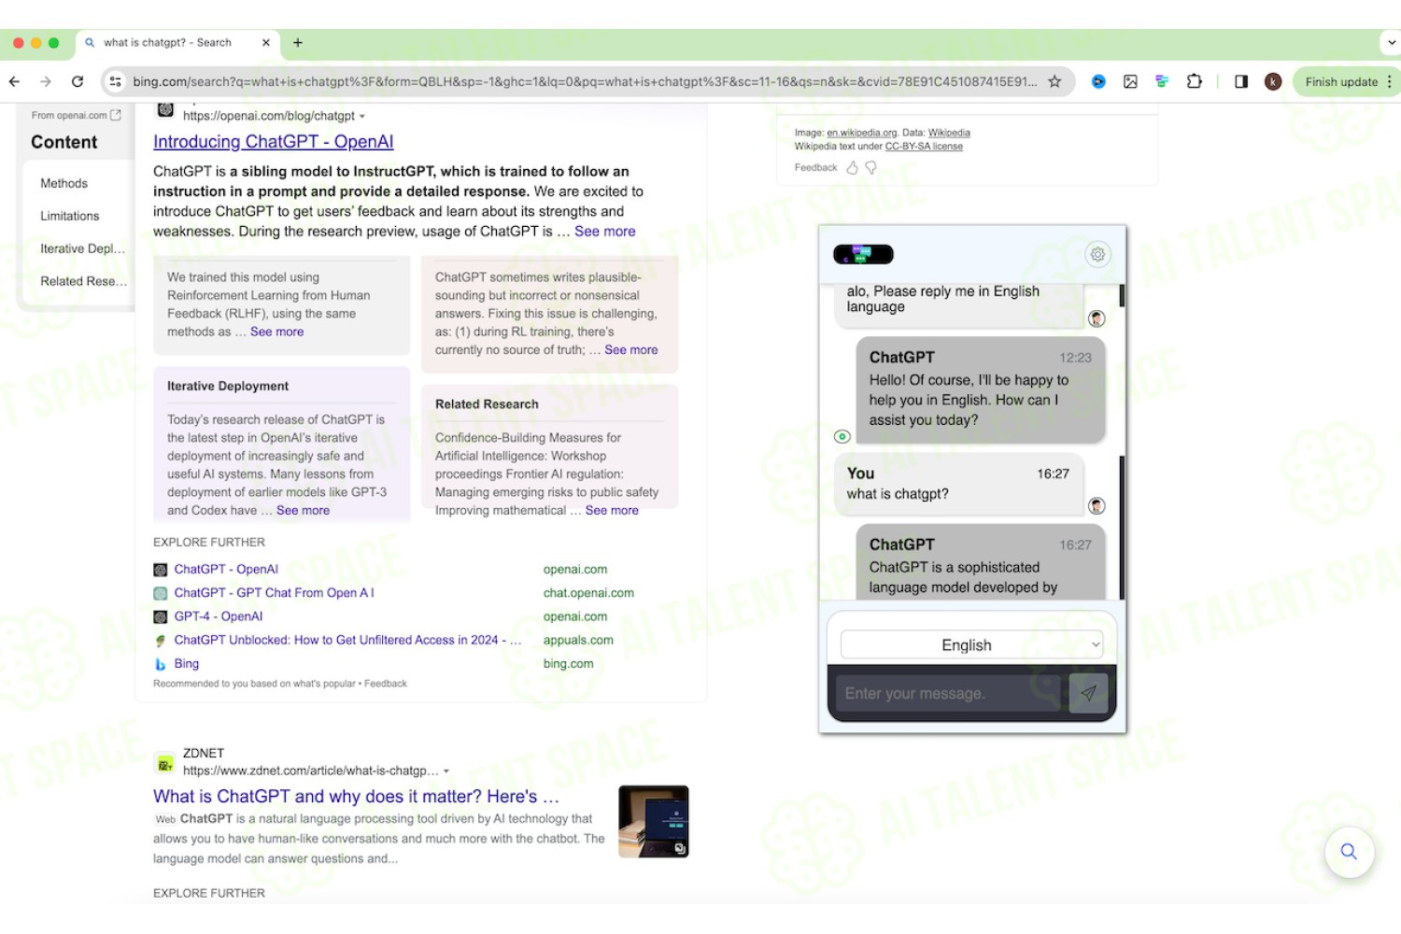Open 'What is ChatGPT and why does it matter' result

(356, 797)
